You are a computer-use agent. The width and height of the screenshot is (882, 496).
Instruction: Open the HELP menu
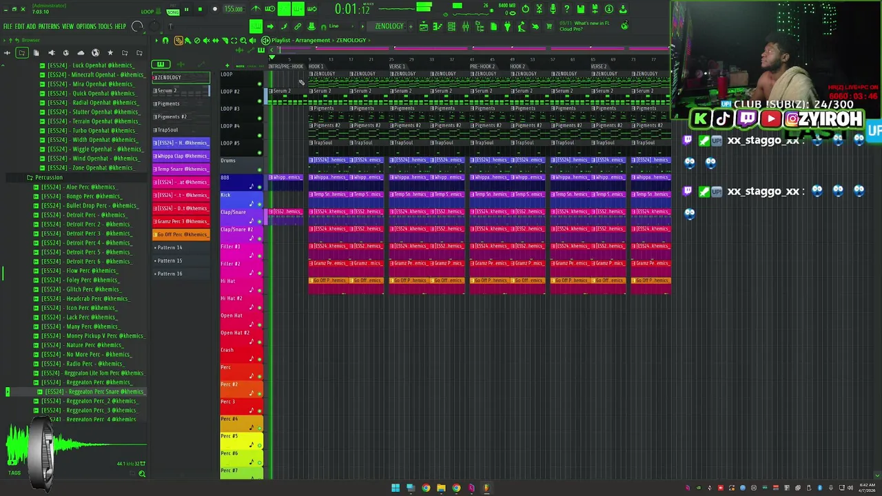121,26
